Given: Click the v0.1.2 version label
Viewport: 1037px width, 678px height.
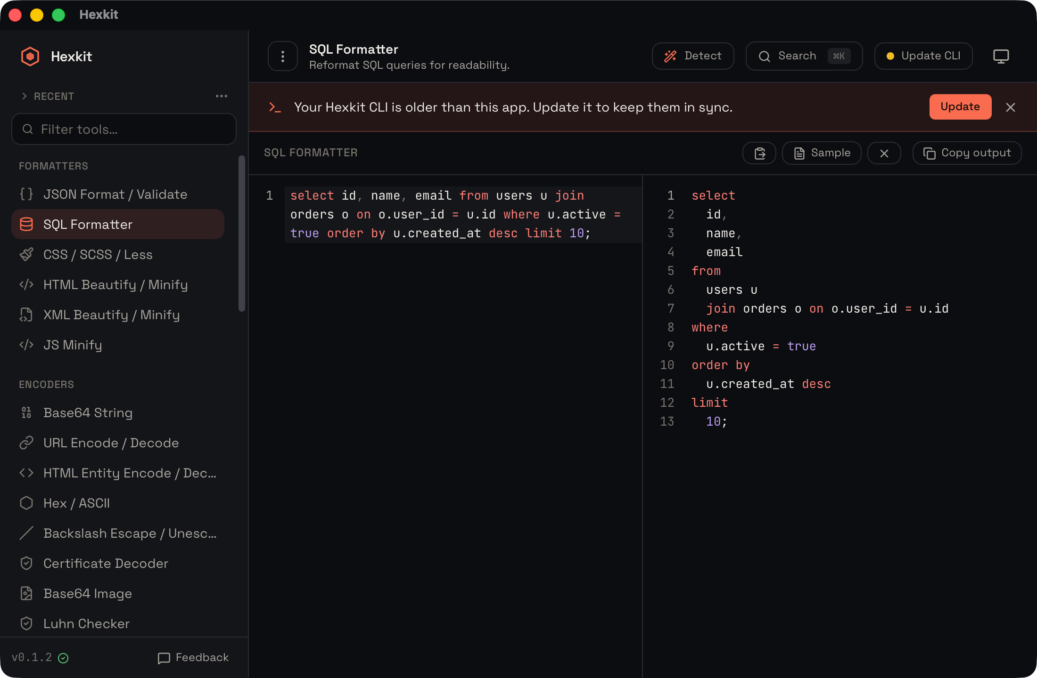Looking at the screenshot, I should pyautogui.click(x=32, y=658).
